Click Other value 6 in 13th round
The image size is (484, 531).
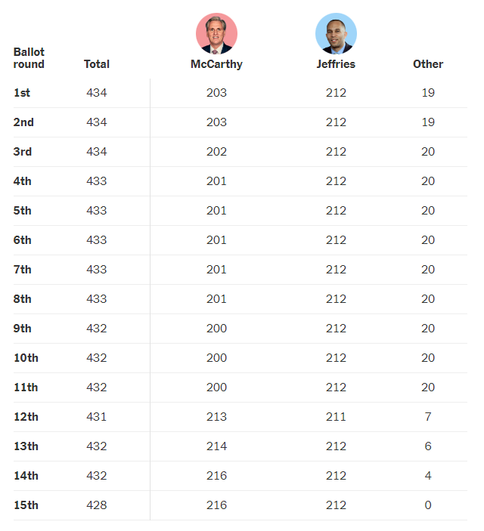coord(428,446)
